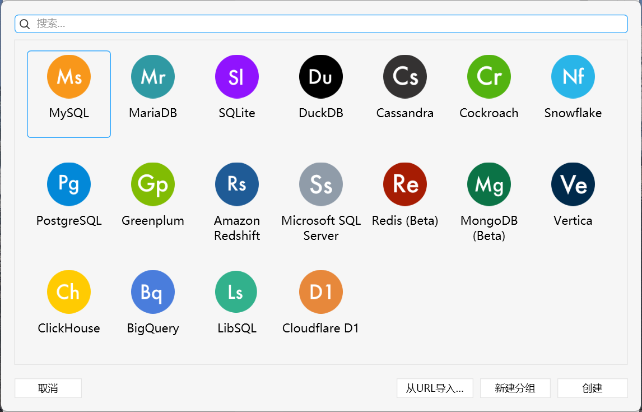Click the magnifier icon in search box
Screen dimensions: 642x412
(25, 24)
